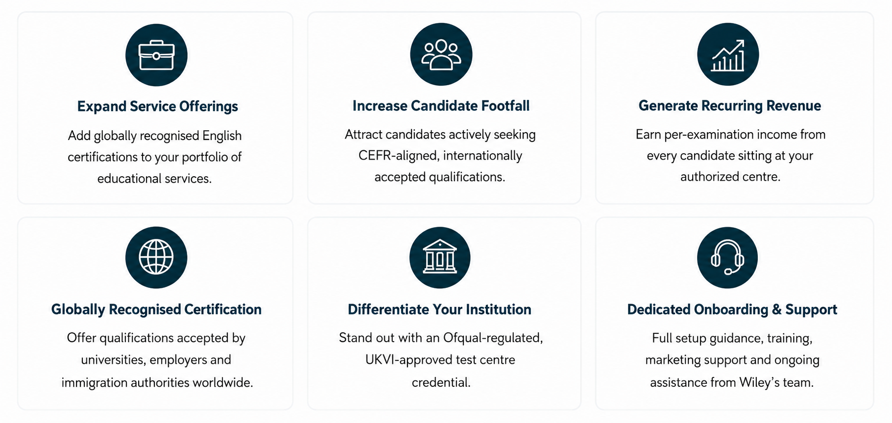Click the rising bar chart icon
The width and height of the screenshot is (892, 423).
(728, 54)
